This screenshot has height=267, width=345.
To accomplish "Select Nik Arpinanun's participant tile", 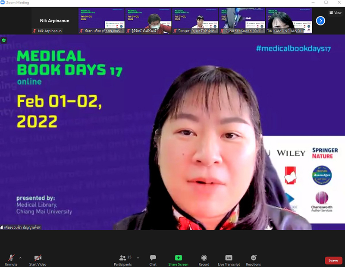I will pos(54,21).
